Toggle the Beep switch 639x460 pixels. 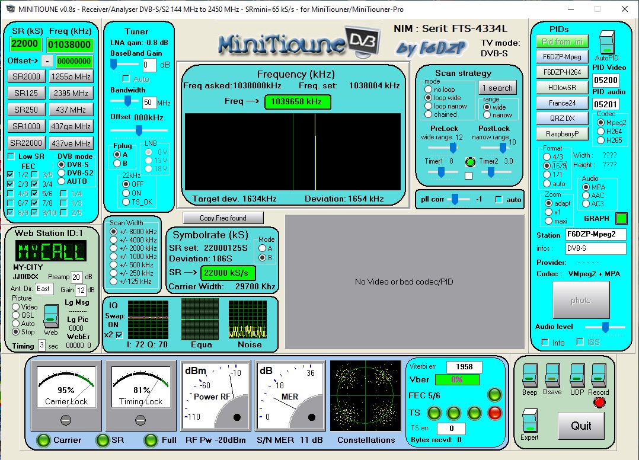tap(529, 376)
